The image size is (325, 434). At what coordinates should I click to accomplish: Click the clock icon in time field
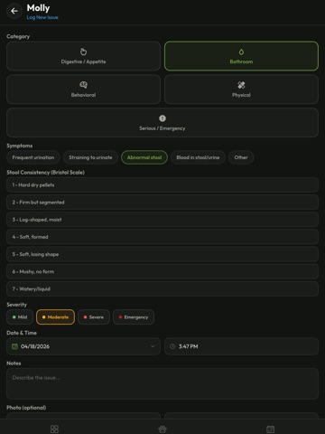tap(172, 346)
